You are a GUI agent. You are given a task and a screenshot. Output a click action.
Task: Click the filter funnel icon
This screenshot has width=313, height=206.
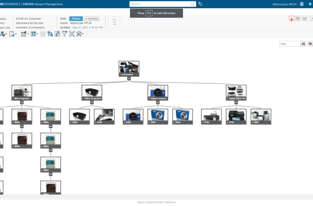point(64,34)
